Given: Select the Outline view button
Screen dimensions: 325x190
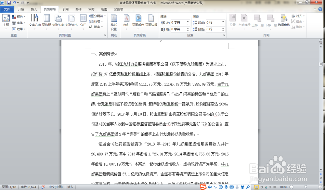Looking at the screenshot, I should [270, 187].
